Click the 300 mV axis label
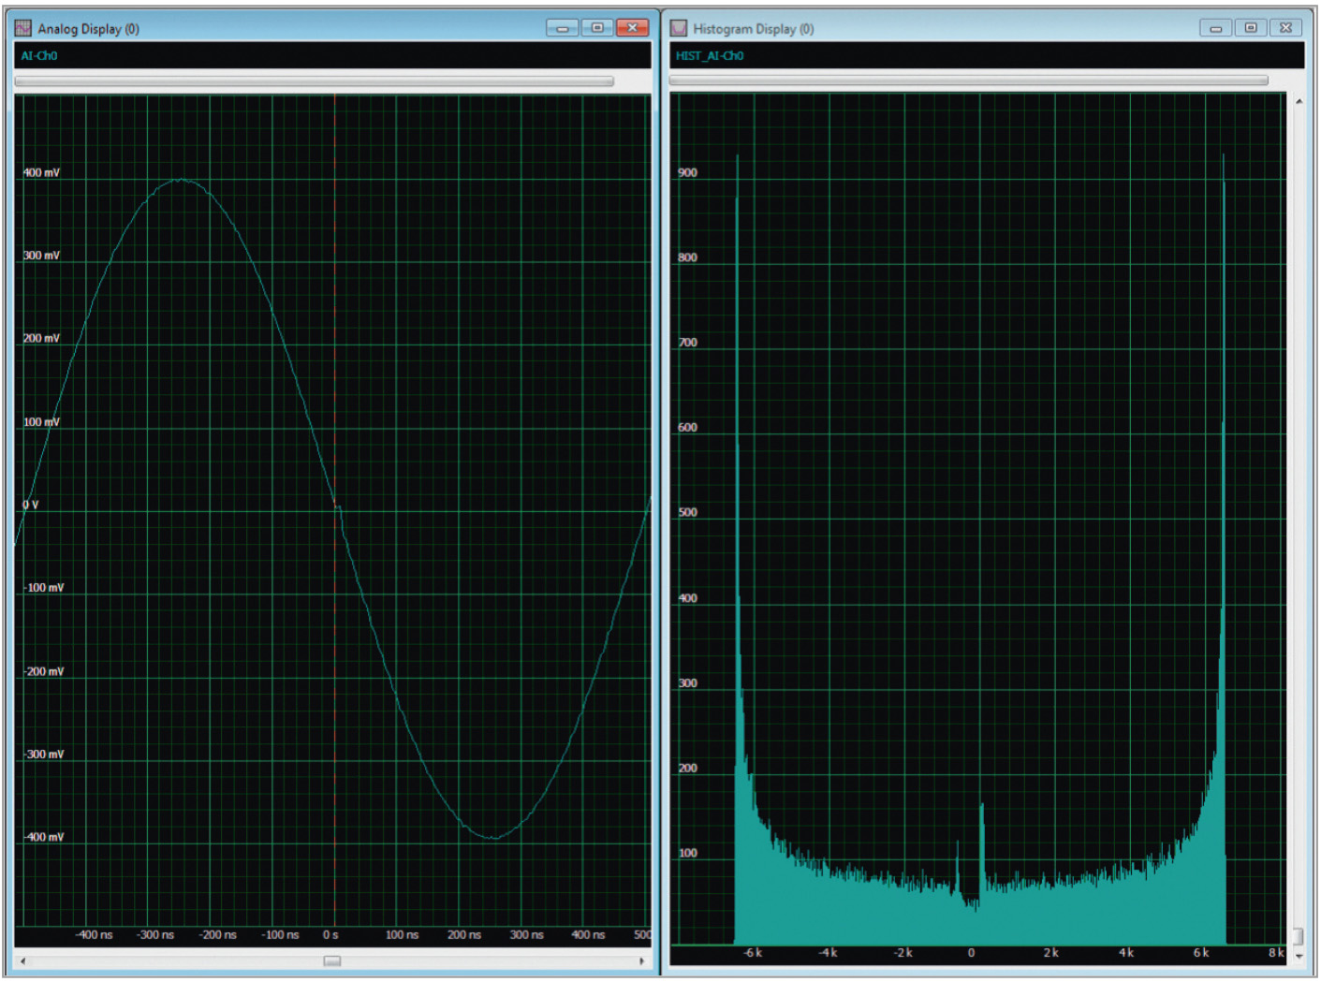This screenshot has width=1321, height=982. click(x=41, y=256)
